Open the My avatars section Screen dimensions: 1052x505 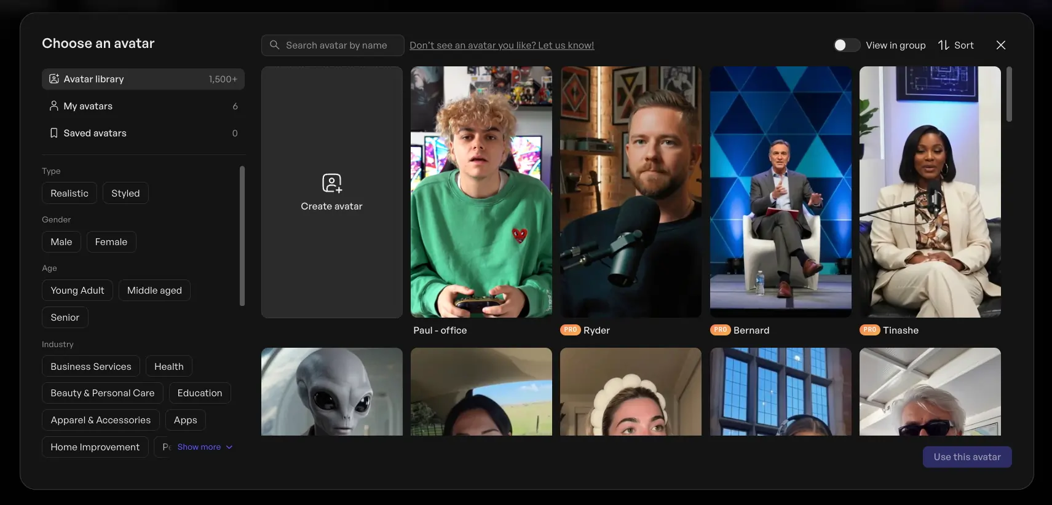pyautogui.click(x=143, y=106)
